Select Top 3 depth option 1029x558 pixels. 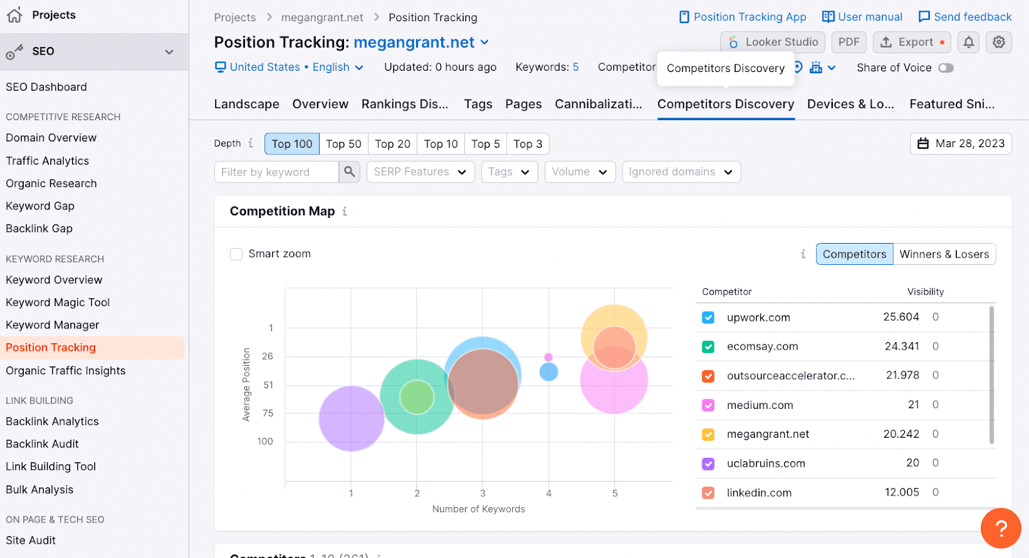tap(528, 144)
